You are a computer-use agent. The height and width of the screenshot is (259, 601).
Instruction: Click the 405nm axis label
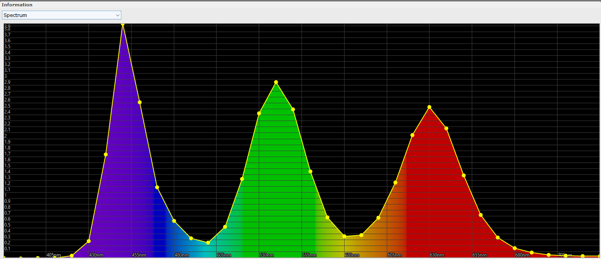[54, 255]
